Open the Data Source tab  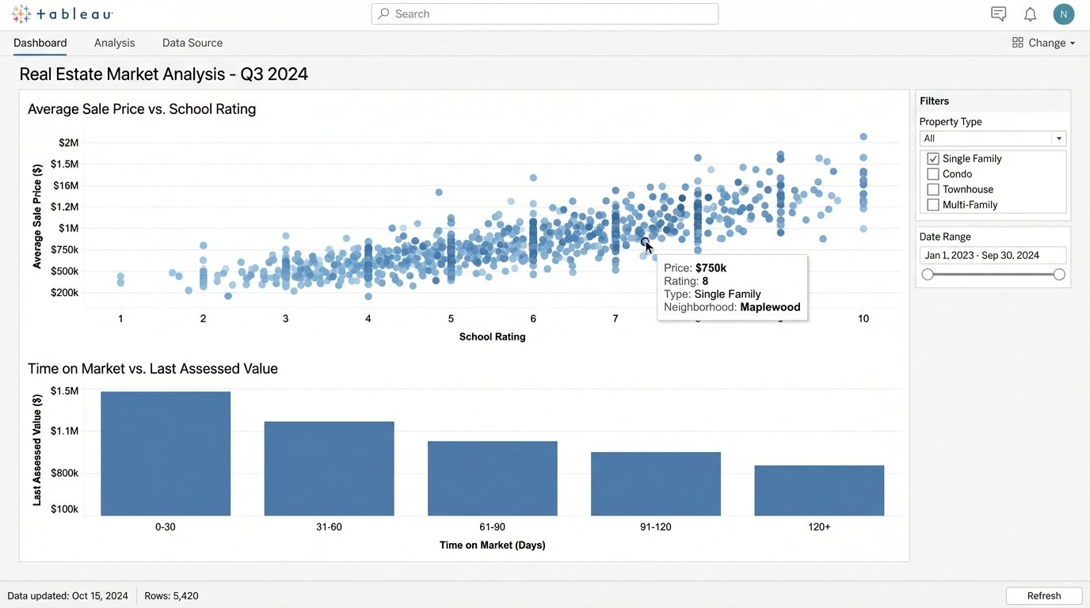click(192, 43)
